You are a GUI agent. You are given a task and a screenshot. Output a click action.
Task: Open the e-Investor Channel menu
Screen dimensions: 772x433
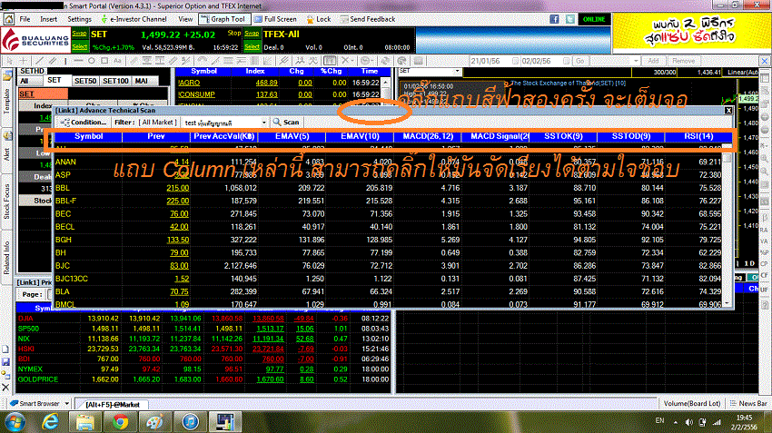tap(134, 19)
